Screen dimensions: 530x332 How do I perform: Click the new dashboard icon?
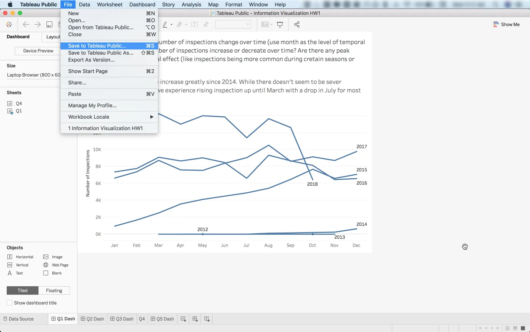(195, 319)
